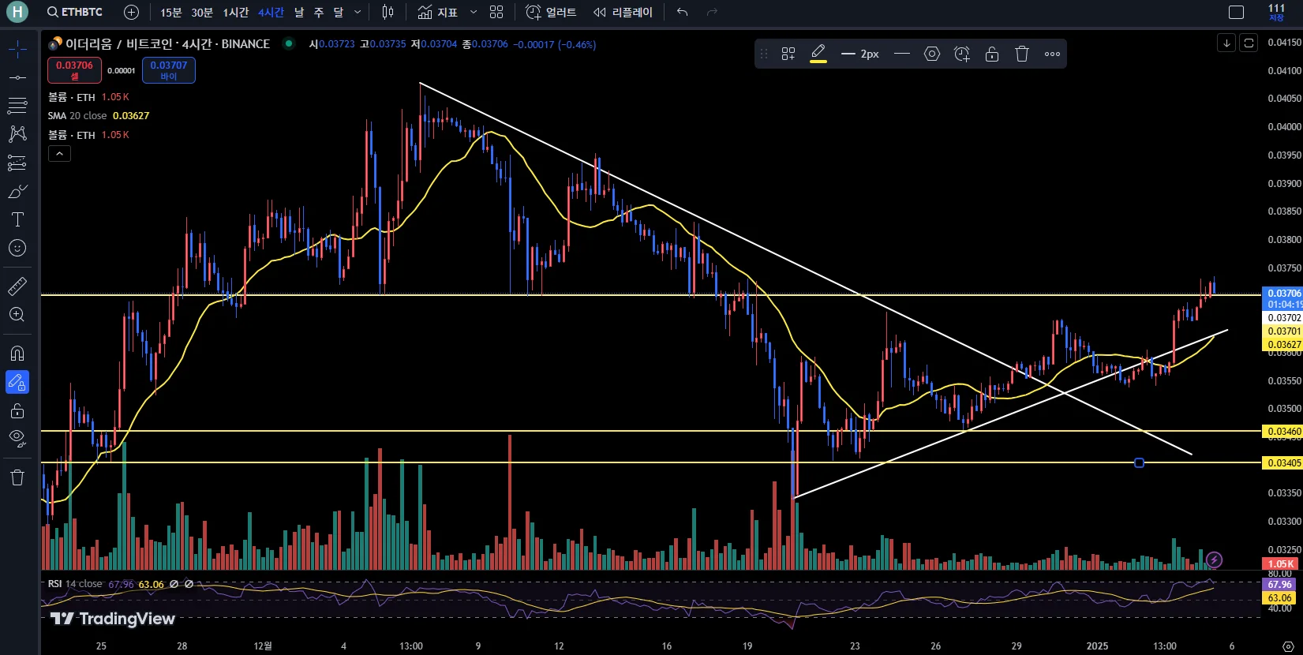Image resolution: width=1303 pixels, height=655 pixels.
Task: Open the line style dropdown
Action: pos(902,54)
